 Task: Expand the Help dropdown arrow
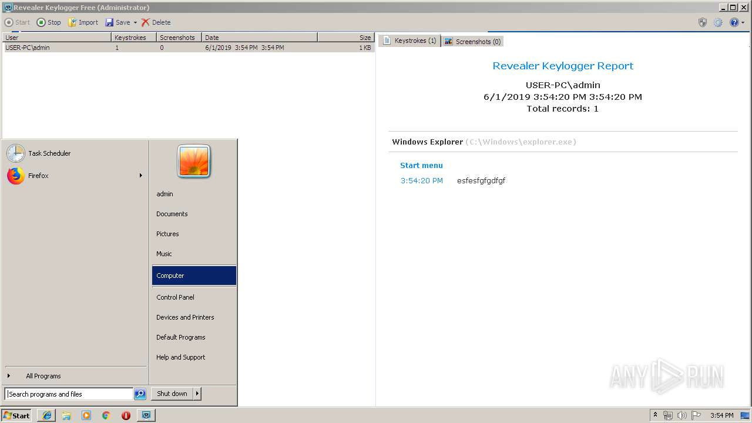[743, 22]
